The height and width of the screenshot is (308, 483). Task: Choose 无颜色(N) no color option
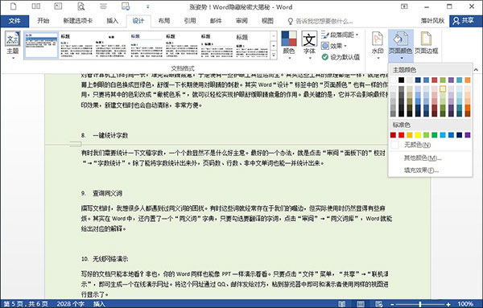430,145
